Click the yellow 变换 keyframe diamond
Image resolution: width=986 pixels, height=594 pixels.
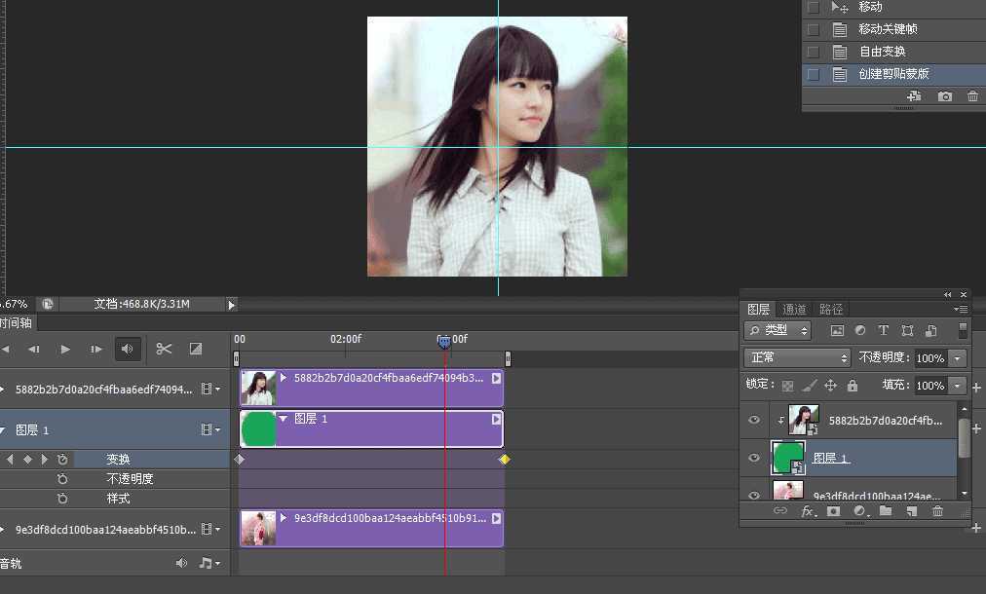[504, 459]
